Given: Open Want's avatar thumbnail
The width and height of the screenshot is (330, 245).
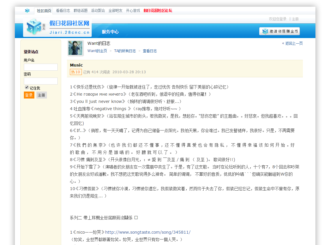Looking at the screenshot, I should (75, 48).
